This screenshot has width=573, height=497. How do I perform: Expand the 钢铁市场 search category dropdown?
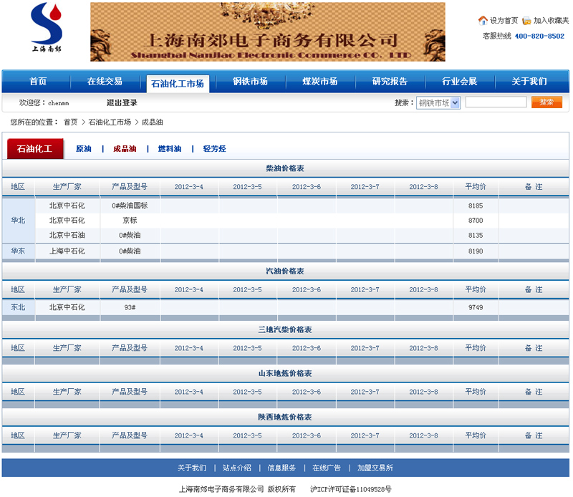[x=438, y=102]
